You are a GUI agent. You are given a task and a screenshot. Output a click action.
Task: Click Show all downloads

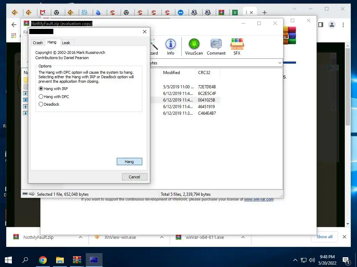coord(325,236)
